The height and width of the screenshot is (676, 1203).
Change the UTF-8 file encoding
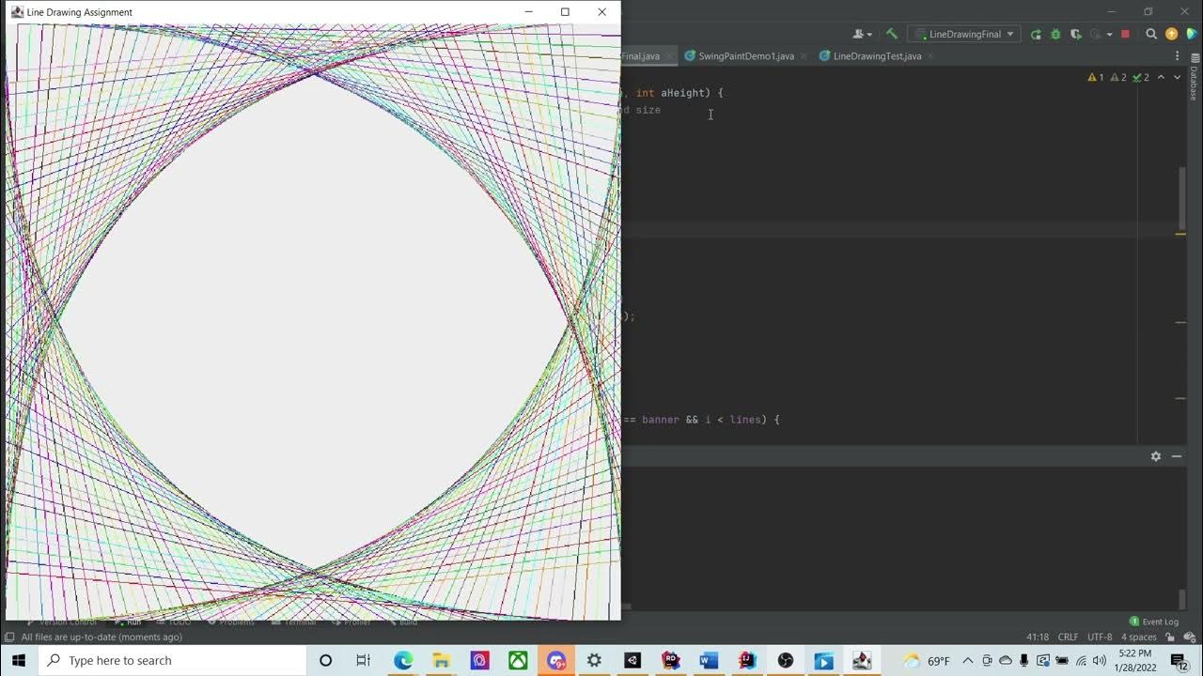1100,637
